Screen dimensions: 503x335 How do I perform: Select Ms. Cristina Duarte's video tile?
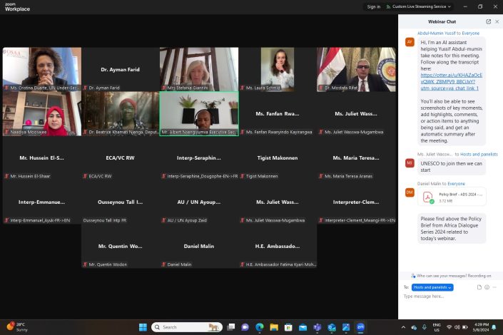click(x=41, y=69)
